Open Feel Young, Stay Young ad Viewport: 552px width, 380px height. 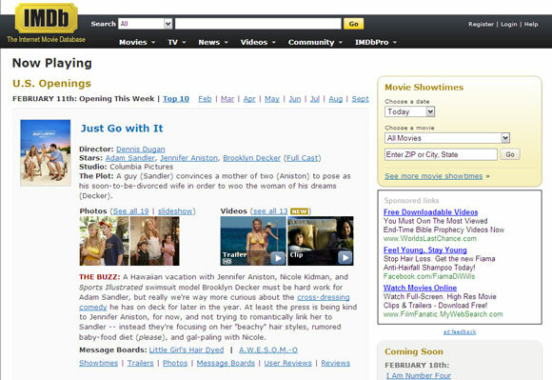(x=424, y=250)
